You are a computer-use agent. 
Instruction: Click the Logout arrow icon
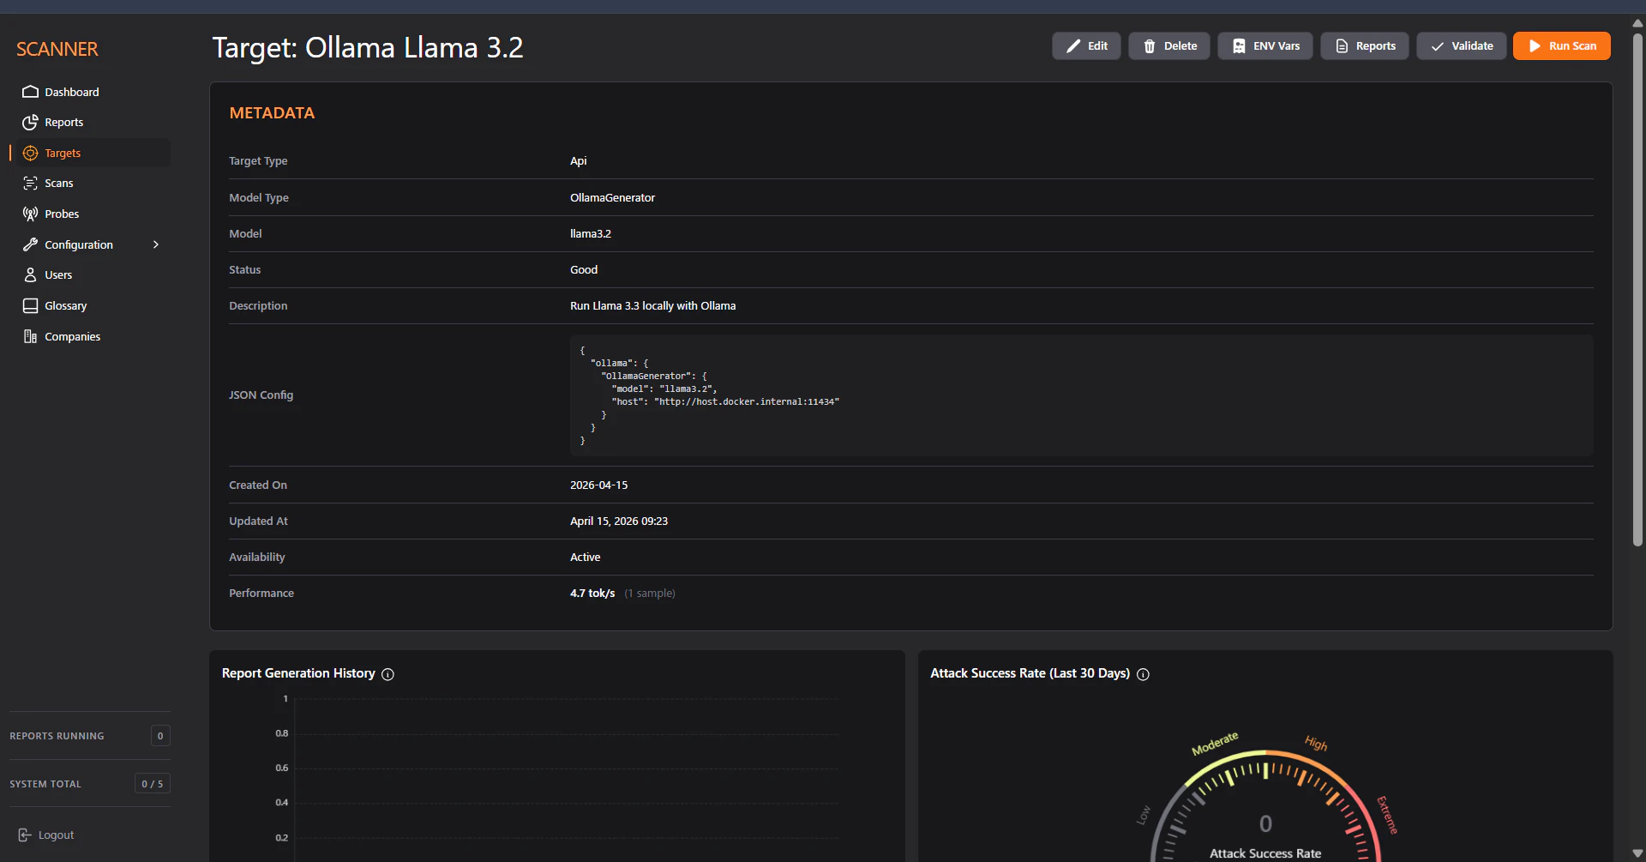[x=25, y=835]
